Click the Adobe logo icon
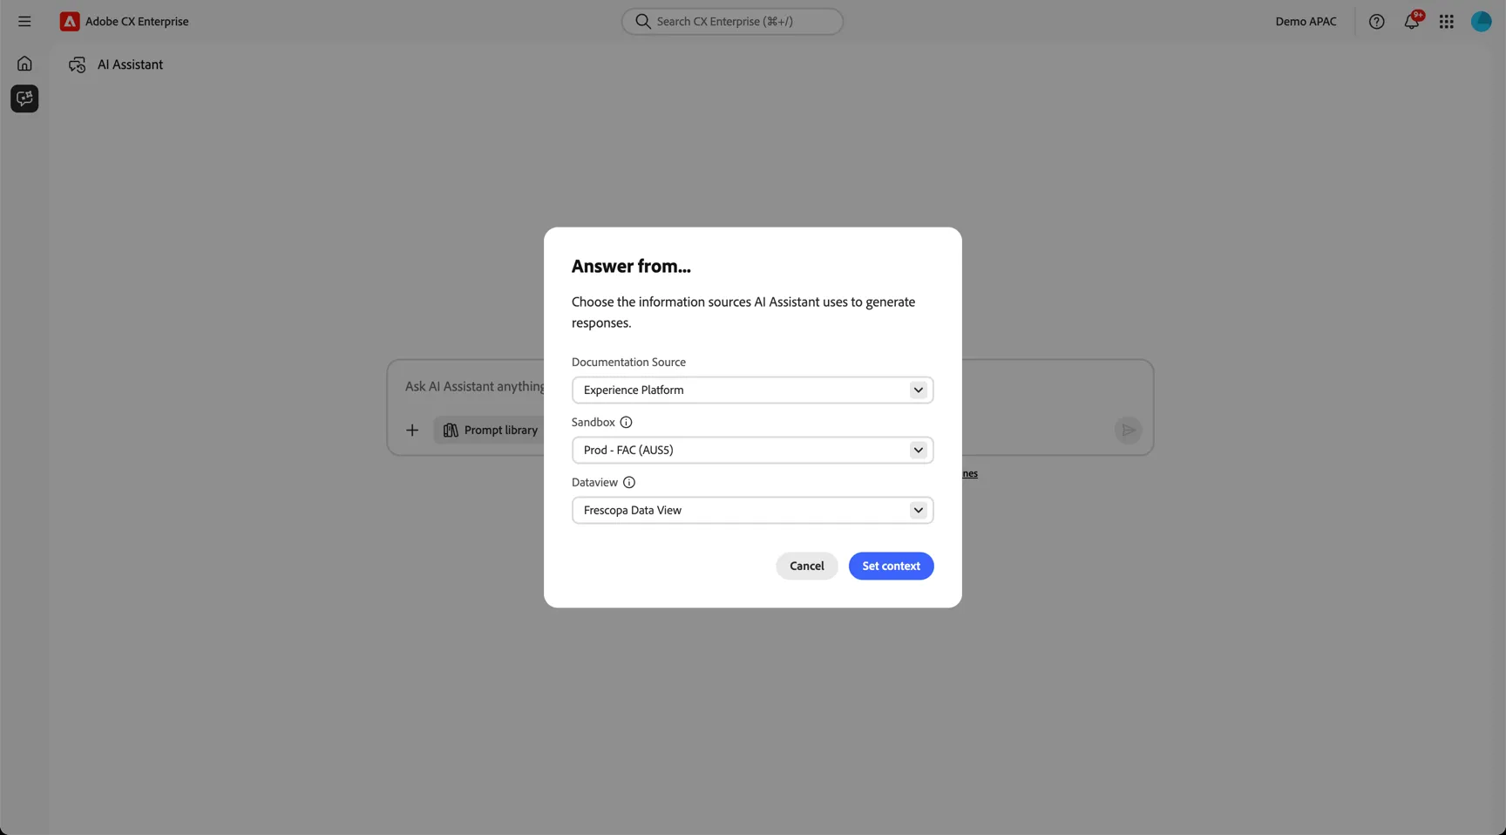 tap(70, 21)
